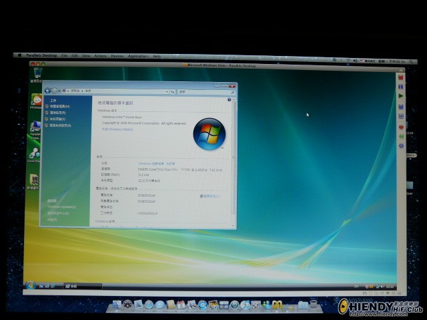
Task: Click the search field in System window
Action: (x=206, y=92)
